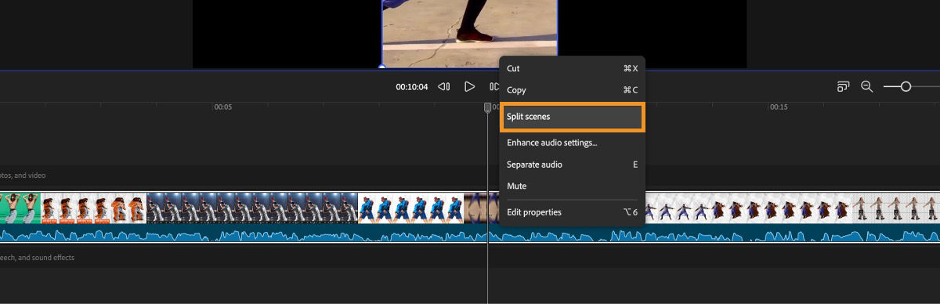Click the 00:15 mark on ruler

coord(779,107)
